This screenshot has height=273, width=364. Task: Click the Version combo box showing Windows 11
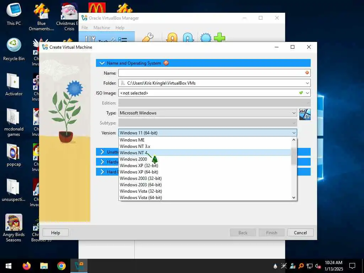208,133
